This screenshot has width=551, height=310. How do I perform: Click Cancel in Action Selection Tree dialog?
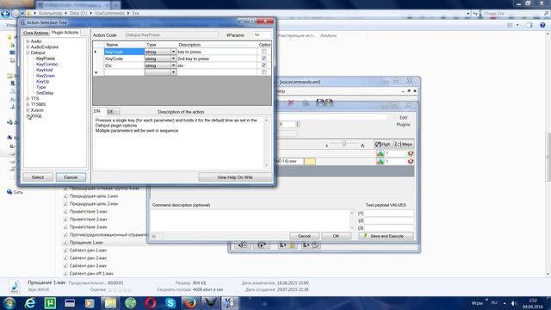coord(71,177)
